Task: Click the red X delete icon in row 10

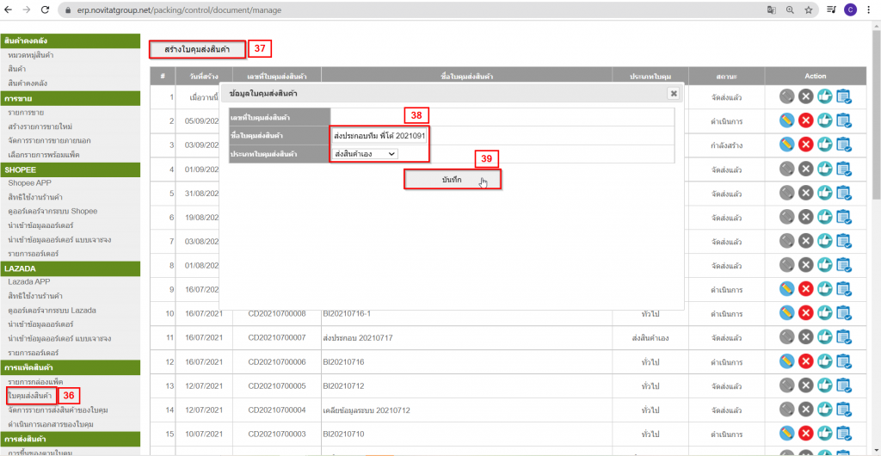Action: (805, 314)
